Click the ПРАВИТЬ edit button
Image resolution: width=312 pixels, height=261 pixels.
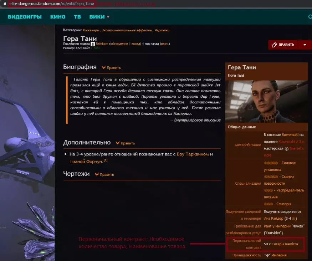[x=283, y=45]
